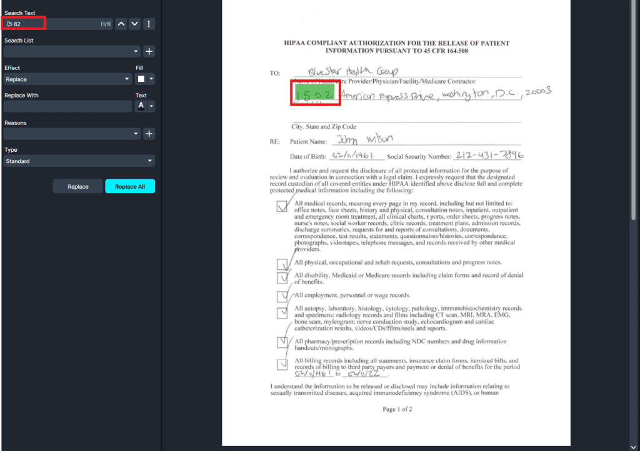Click the plus icon beside Reasons
The image size is (640, 451).
(x=149, y=134)
